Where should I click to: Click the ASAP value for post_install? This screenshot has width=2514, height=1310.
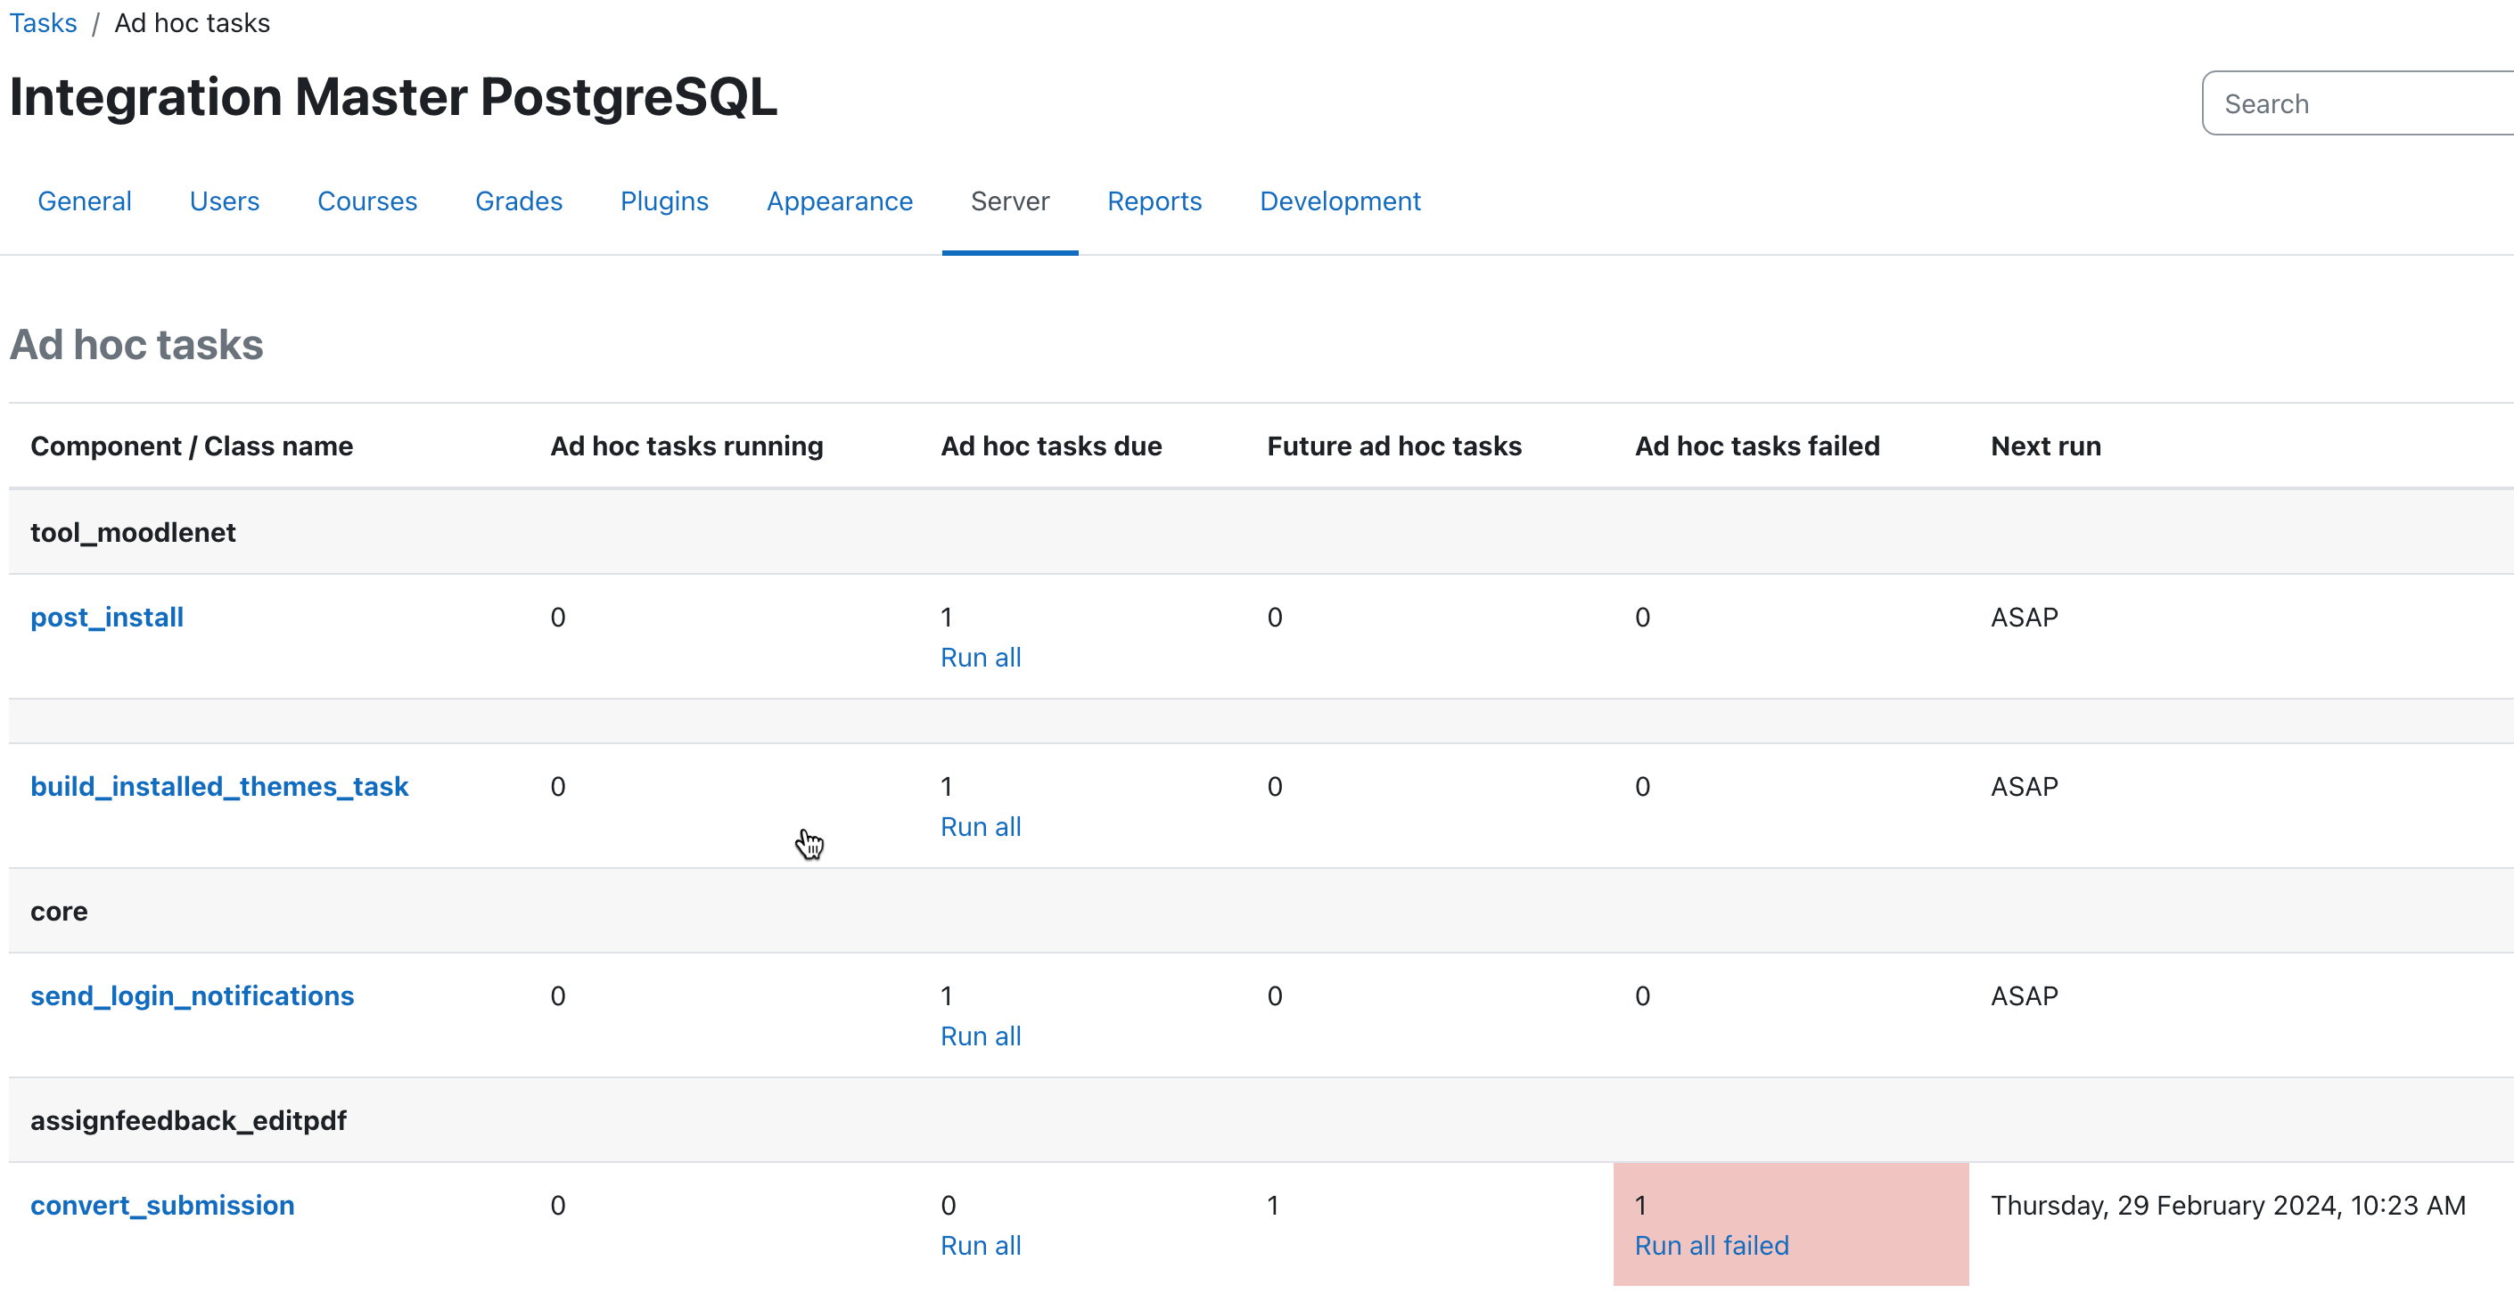tap(2024, 618)
